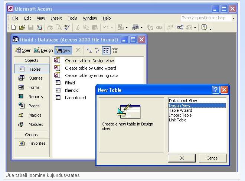This screenshot has width=245, height=181.
Task: Click the Type a question for help field
Action: click(206, 18)
